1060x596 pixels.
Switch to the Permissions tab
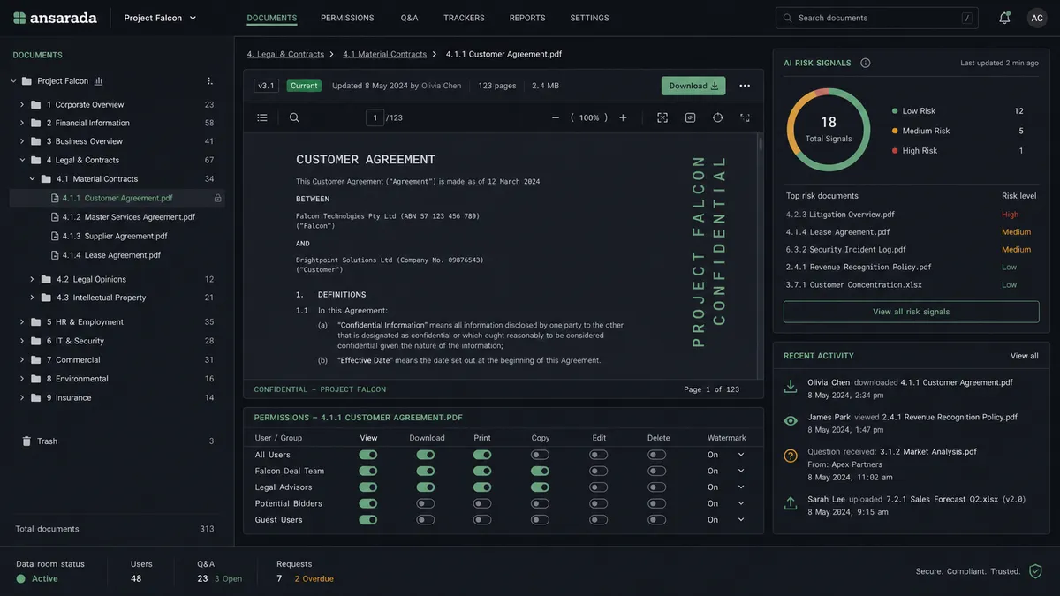click(347, 18)
